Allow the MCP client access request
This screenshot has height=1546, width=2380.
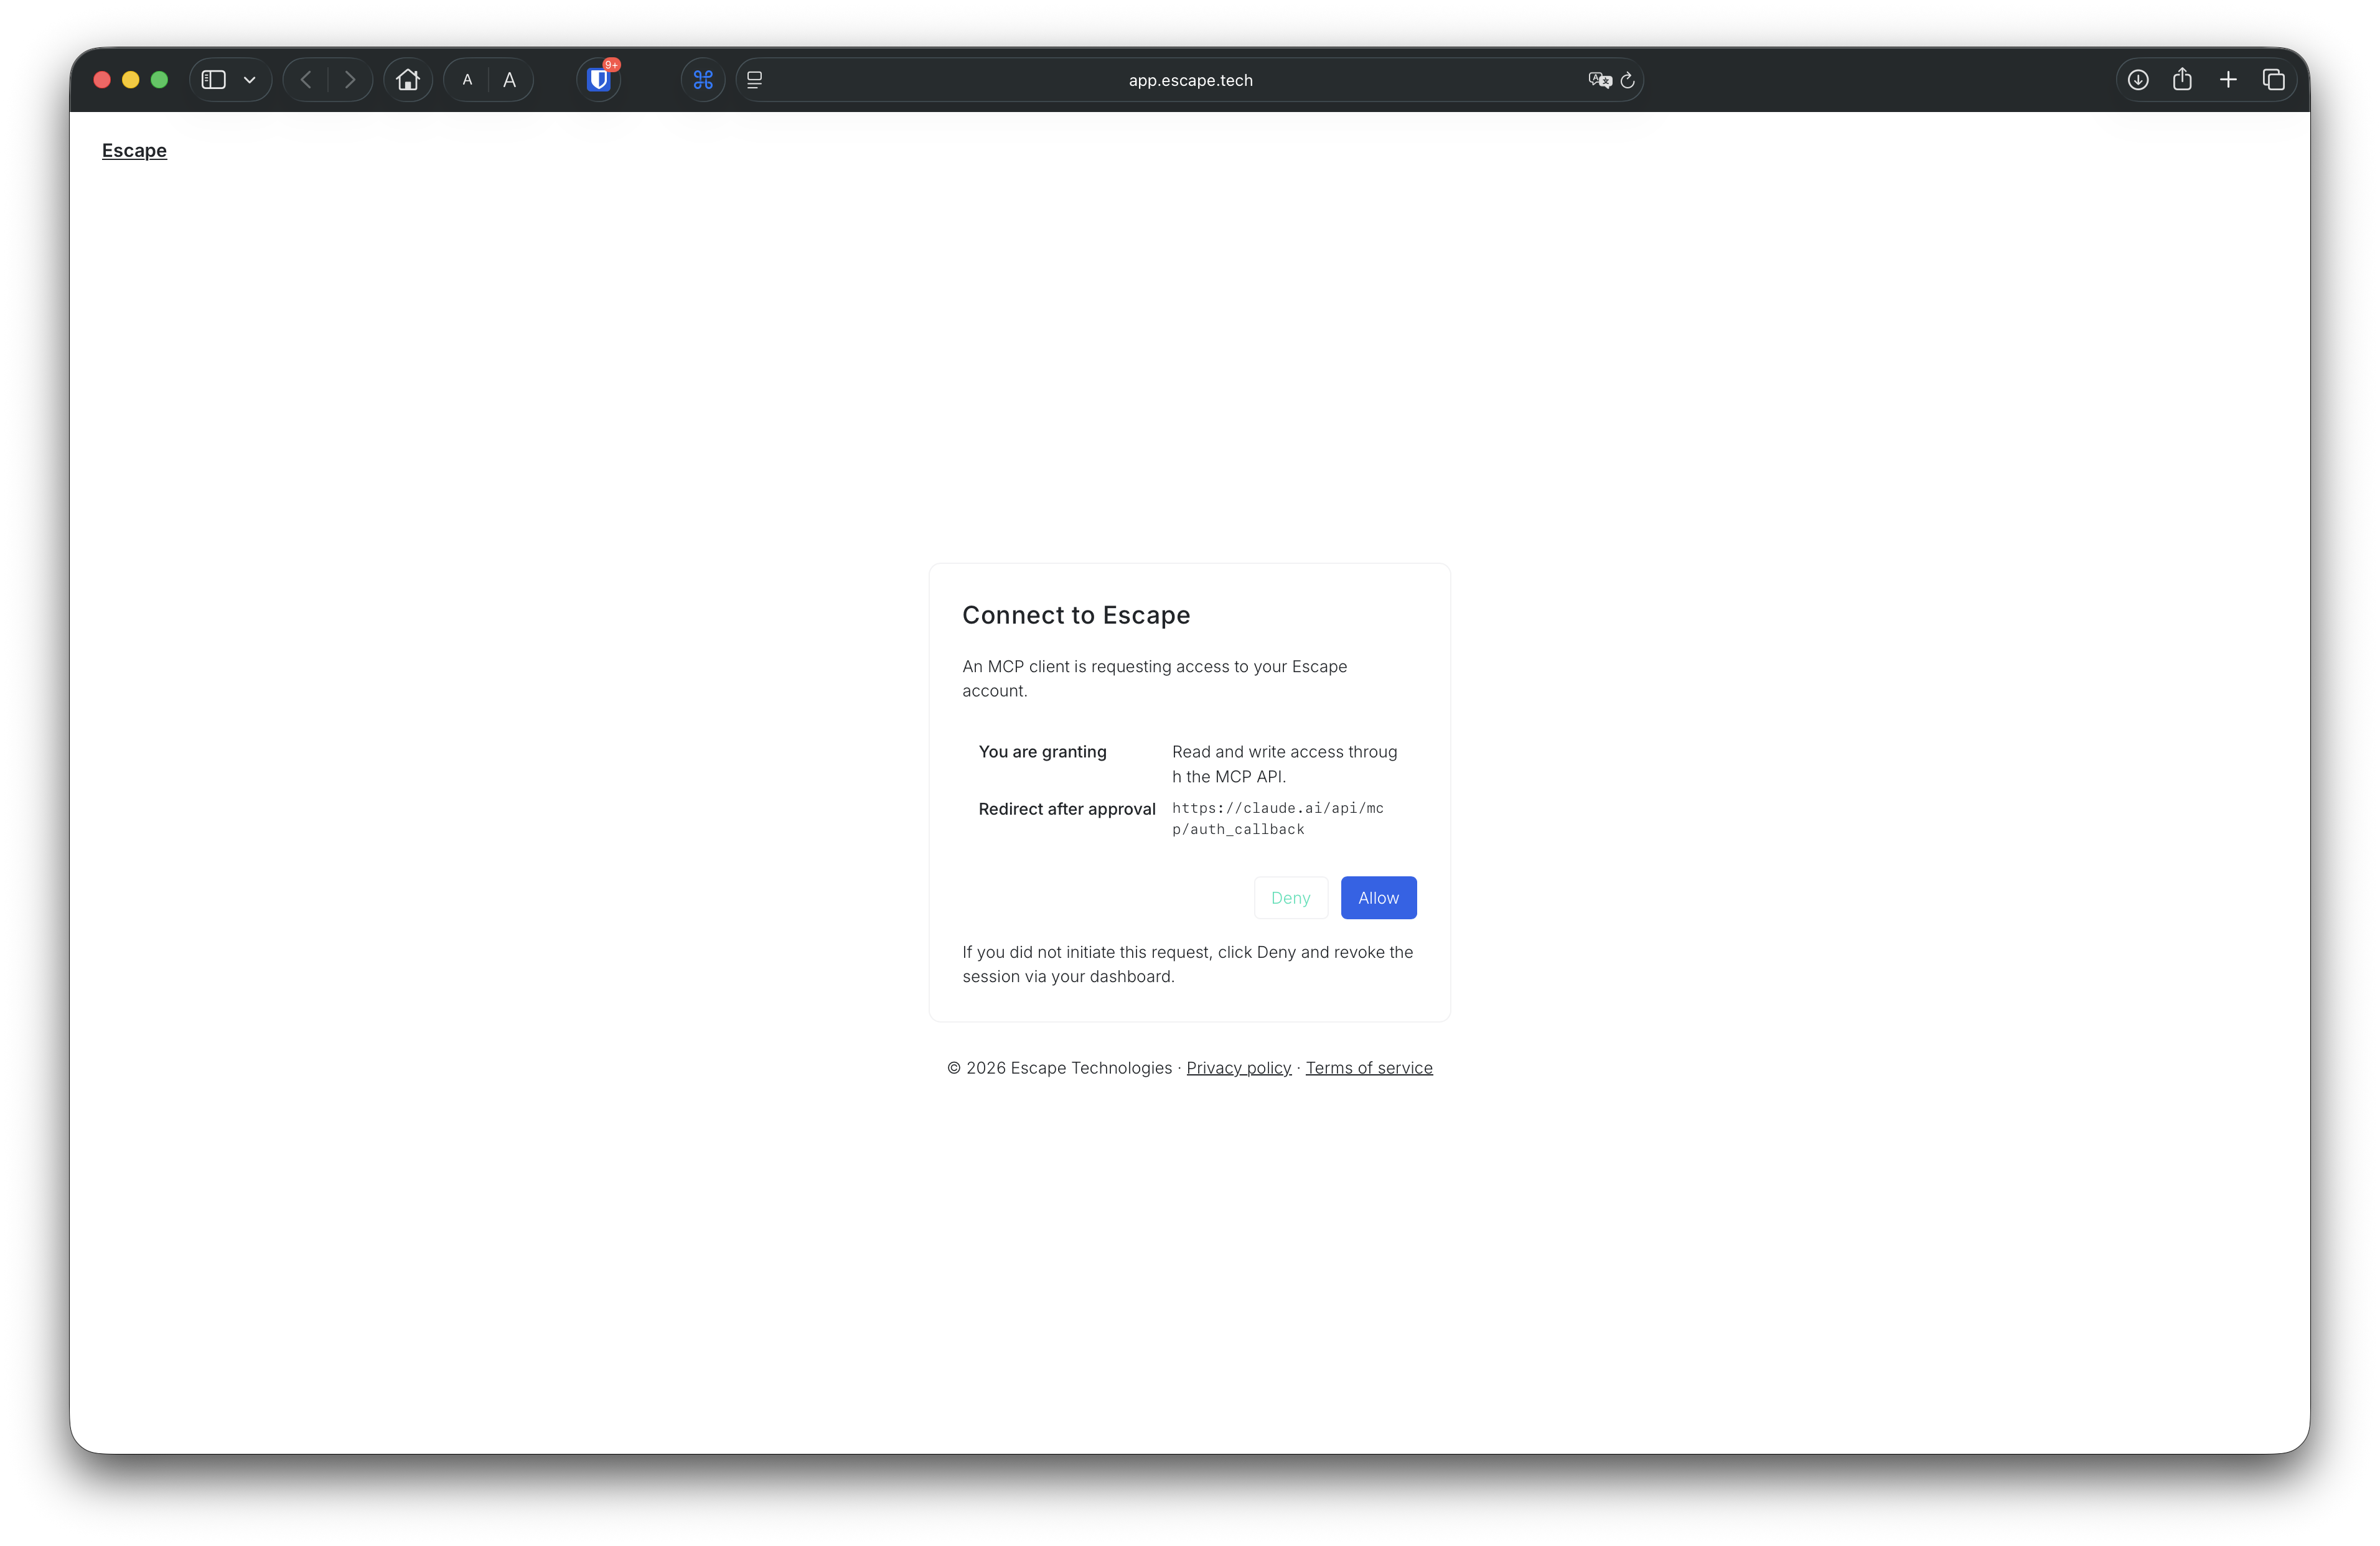pyautogui.click(x=1378, y=897)
